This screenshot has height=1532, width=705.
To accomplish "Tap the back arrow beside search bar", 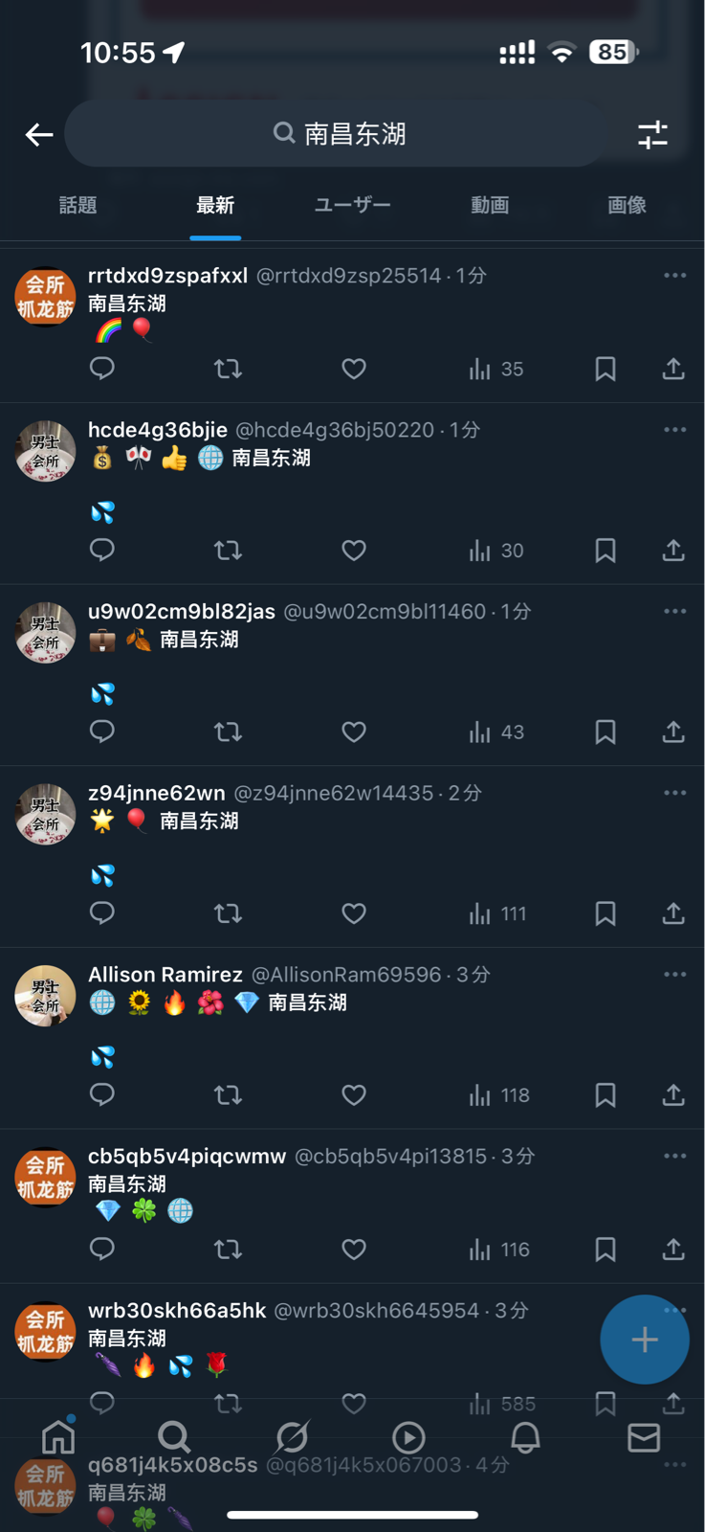I will (39, 135).
